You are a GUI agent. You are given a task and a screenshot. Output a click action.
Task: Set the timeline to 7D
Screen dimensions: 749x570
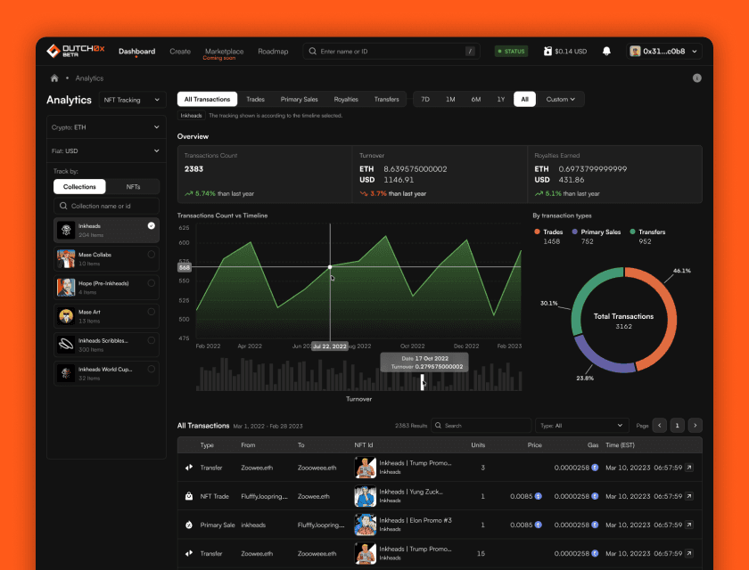pos(425,99)
